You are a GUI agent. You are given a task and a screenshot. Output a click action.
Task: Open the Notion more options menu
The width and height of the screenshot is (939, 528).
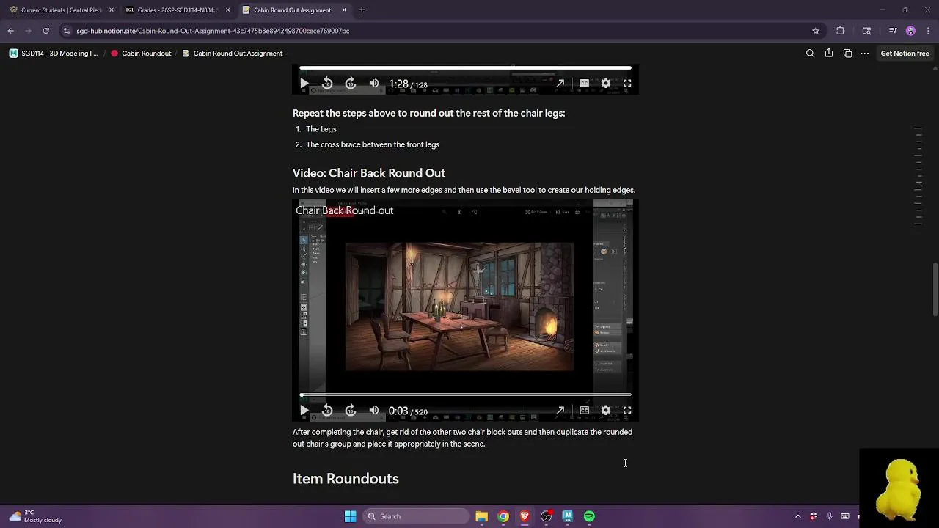tap(865, 54)
